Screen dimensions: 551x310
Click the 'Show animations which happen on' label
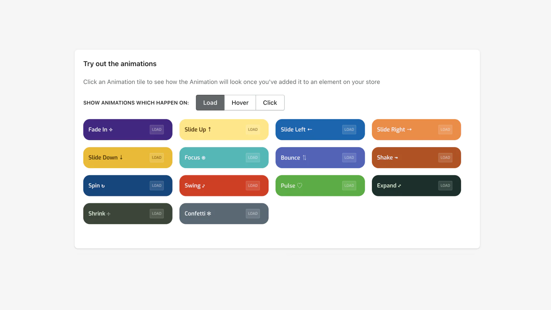click(x=136, y=103)
